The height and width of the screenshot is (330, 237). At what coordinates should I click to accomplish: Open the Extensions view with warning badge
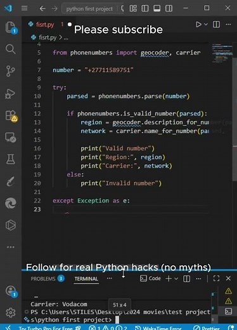tap(11, 116)
